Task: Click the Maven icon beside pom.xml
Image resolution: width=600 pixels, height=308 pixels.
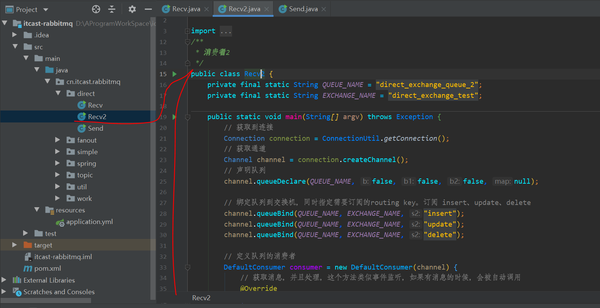Action: (28, 268)
